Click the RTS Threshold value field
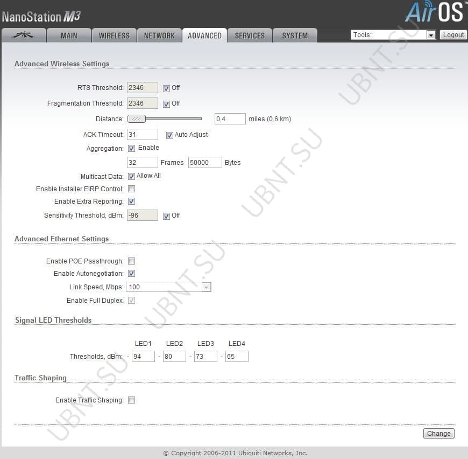The image size is (468, 459). [x=143, y=88]
